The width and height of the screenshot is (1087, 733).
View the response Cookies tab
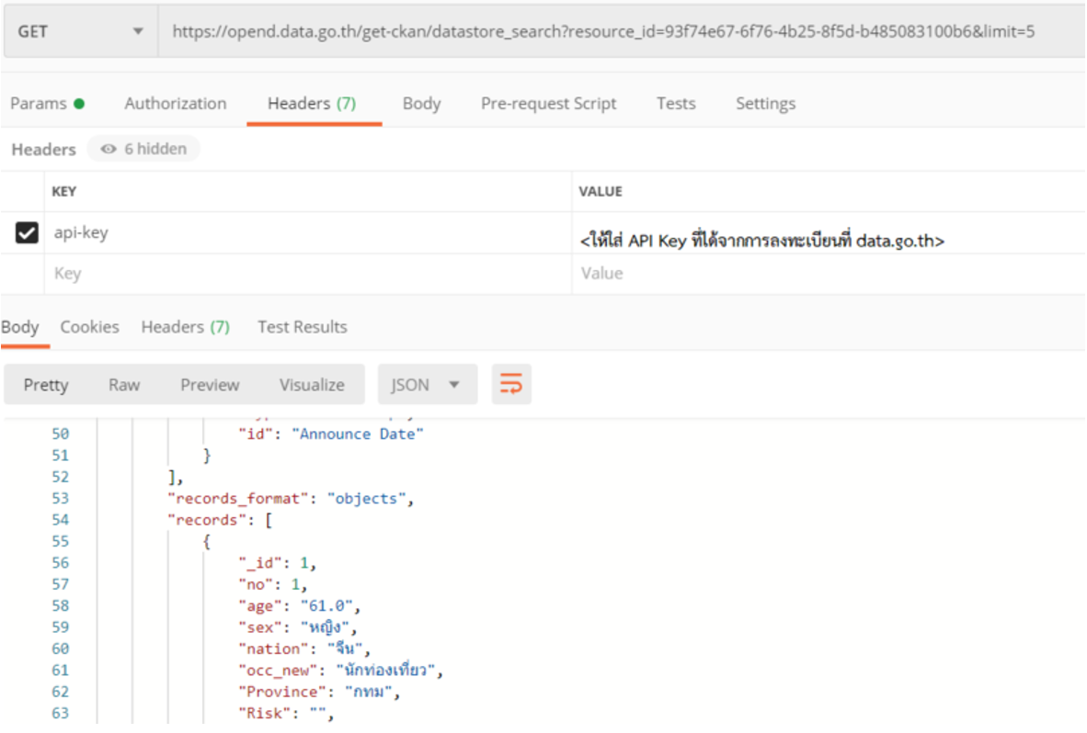pos(89,326)
